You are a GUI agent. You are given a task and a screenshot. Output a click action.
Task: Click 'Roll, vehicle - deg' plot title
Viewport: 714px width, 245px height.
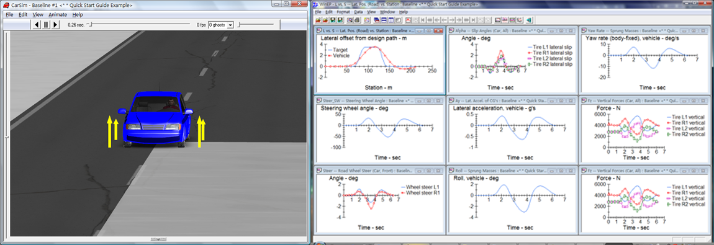click(477, 178)
